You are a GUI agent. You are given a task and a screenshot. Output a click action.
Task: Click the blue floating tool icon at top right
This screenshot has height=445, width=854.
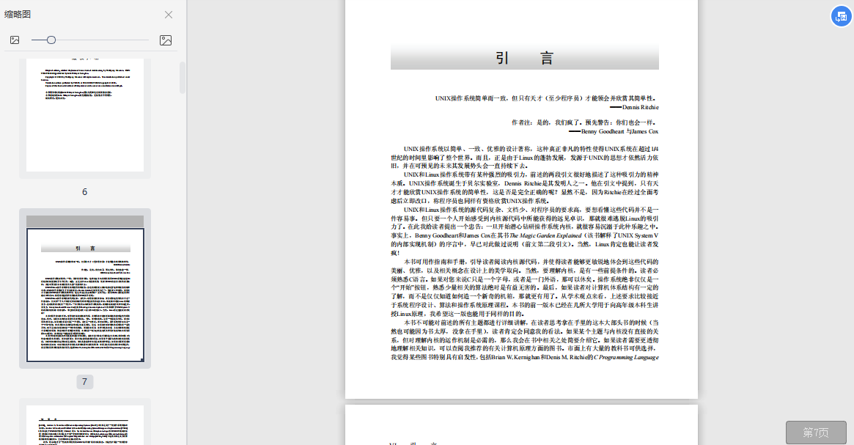point(841,16)
